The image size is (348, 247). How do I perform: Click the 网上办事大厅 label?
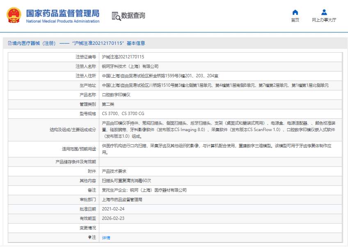(324, 20)
